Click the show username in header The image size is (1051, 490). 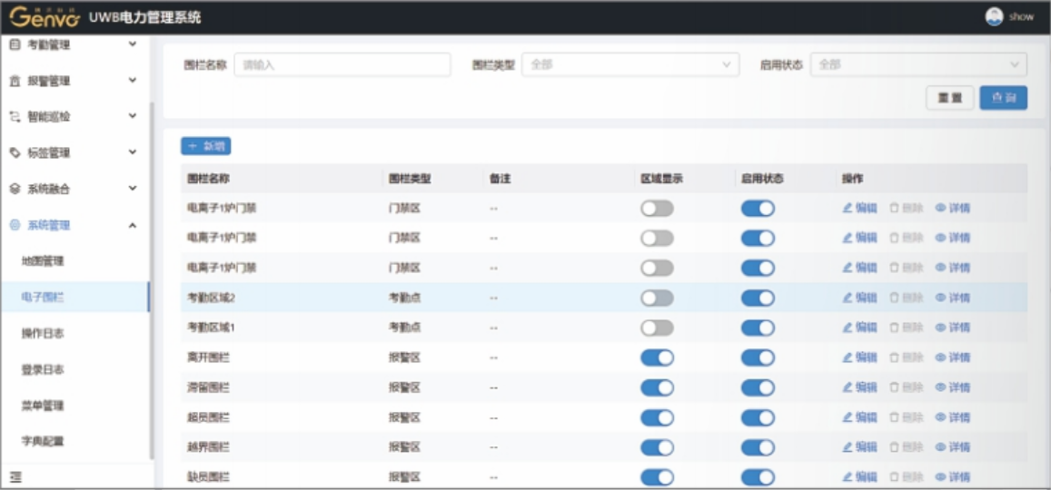click(x=1022, y=16)
